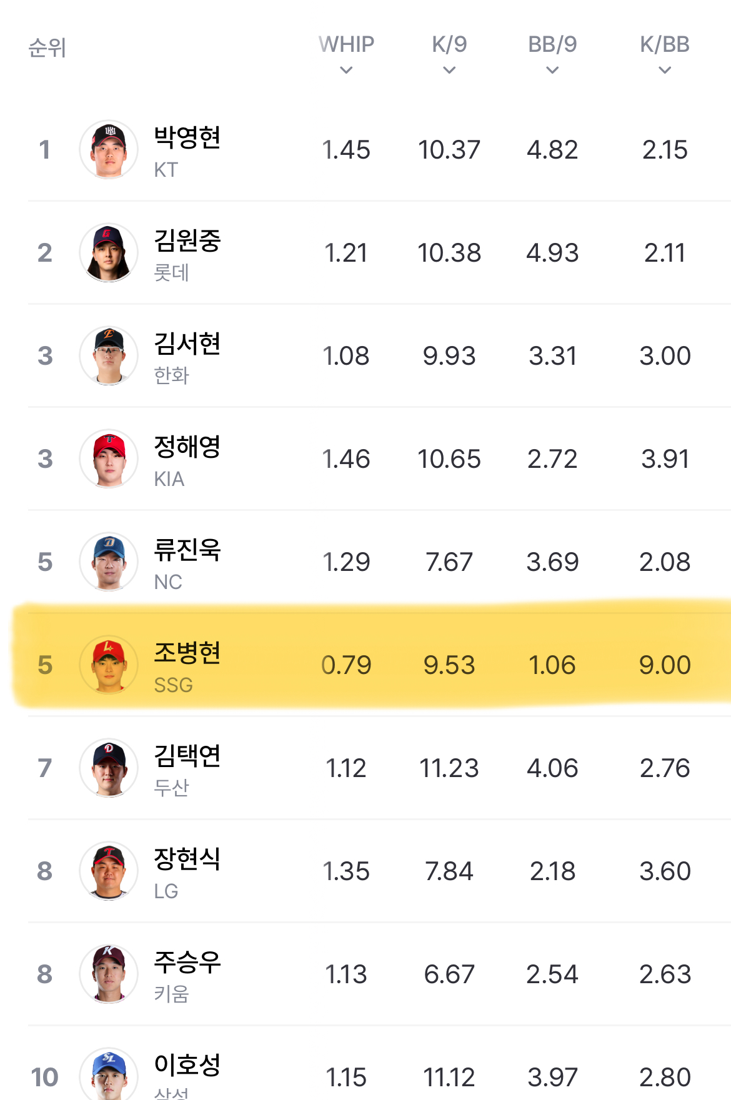The width and height of the screenshot is (731, 1100).
Task: Sort by the K/BB column chevron
Action: tap(665, 70)
